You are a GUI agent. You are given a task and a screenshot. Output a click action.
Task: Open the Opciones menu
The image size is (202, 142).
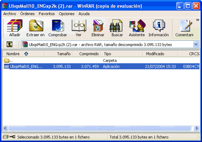tap(67, 14)
